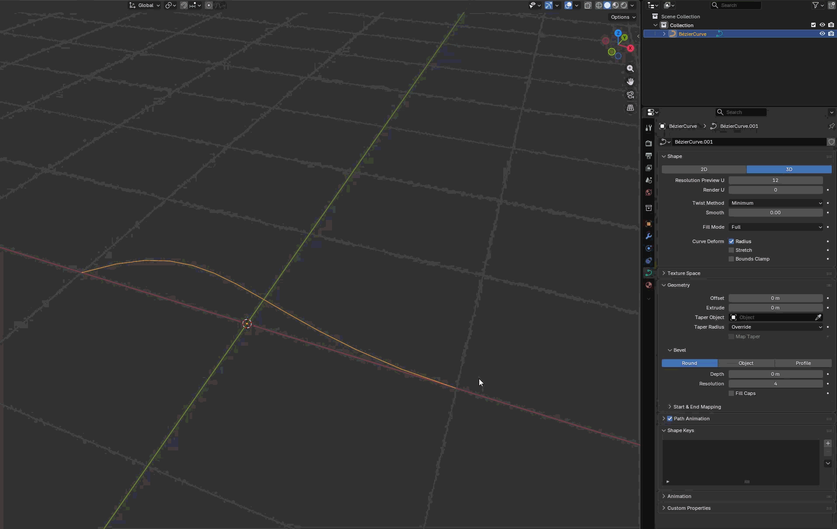Open the viewport Options button
This screenshot has height=529, width=837.
coord(623,17)
